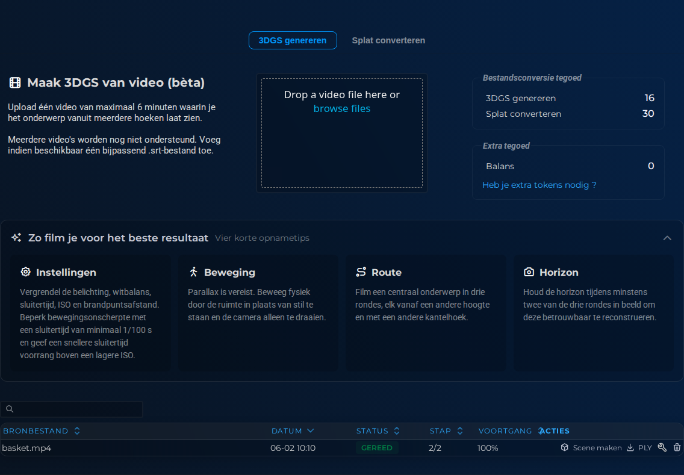Viewport: 684px width, 475px height.
Task: Delete basket.mp4 with the trash icon
Action: pyautogui.click(x=677, y=447)
